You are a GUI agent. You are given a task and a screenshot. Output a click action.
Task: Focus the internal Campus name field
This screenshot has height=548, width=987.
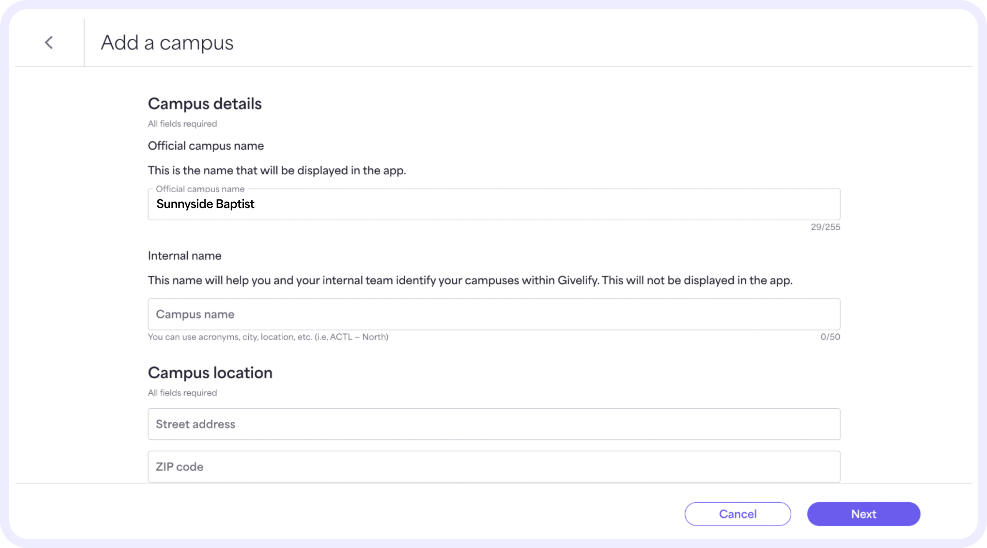(494, 314)
